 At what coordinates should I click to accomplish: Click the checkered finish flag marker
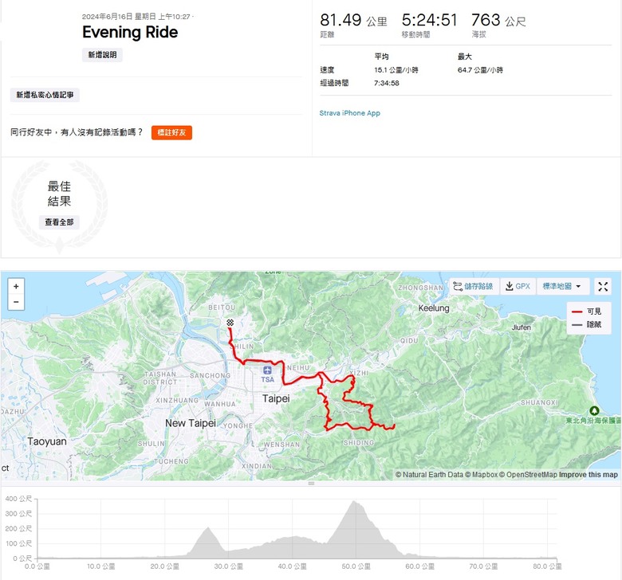pos(230,323)
